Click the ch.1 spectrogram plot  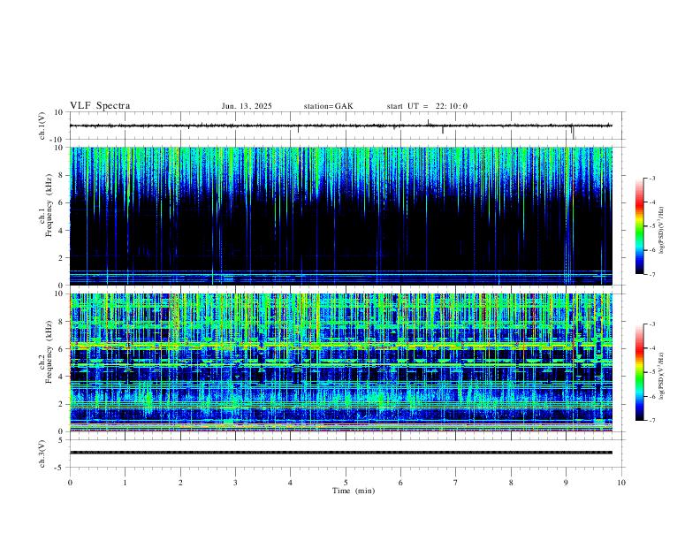pyautogui.click(x=340, y=216)
